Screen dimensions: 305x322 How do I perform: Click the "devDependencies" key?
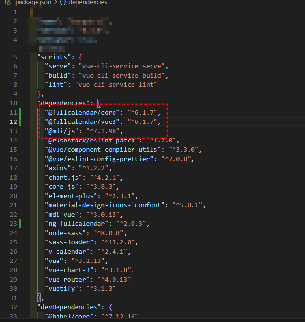(x=69, y=307)
